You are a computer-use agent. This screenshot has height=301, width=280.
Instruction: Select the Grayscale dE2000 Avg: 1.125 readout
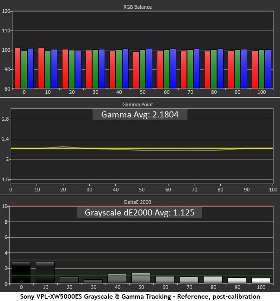(x=140, y=213)
